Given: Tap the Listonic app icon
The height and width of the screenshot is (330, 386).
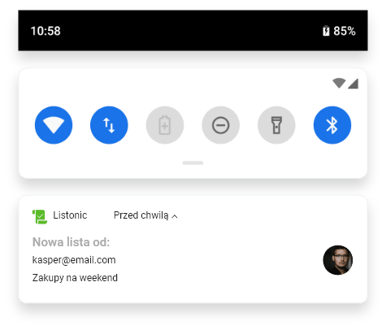Looking at the screenshot, I should (x=40, y=217).
